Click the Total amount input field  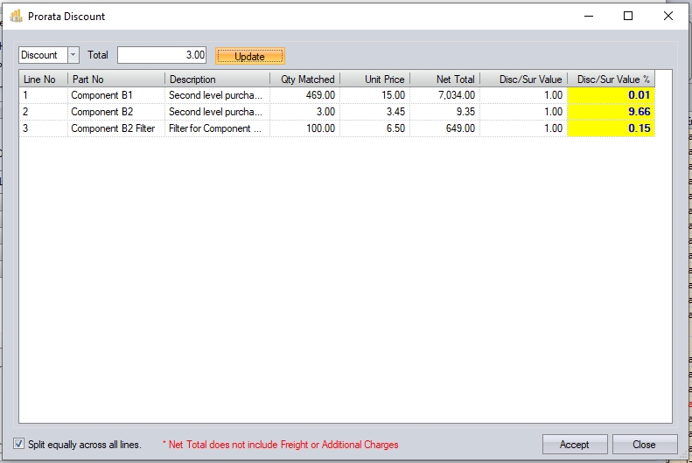[x=163, y=55]
